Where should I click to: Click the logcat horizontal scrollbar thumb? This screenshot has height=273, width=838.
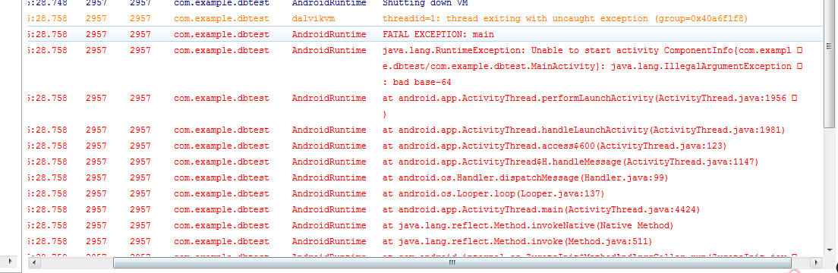click(x=452, y=263)
